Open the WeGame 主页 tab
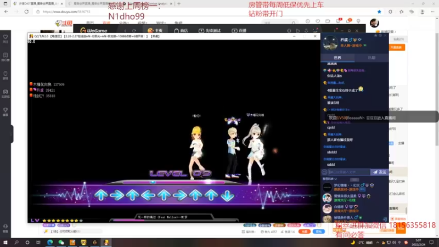The height and width of the screenshot is (247, 439). (x=155, y=31)
